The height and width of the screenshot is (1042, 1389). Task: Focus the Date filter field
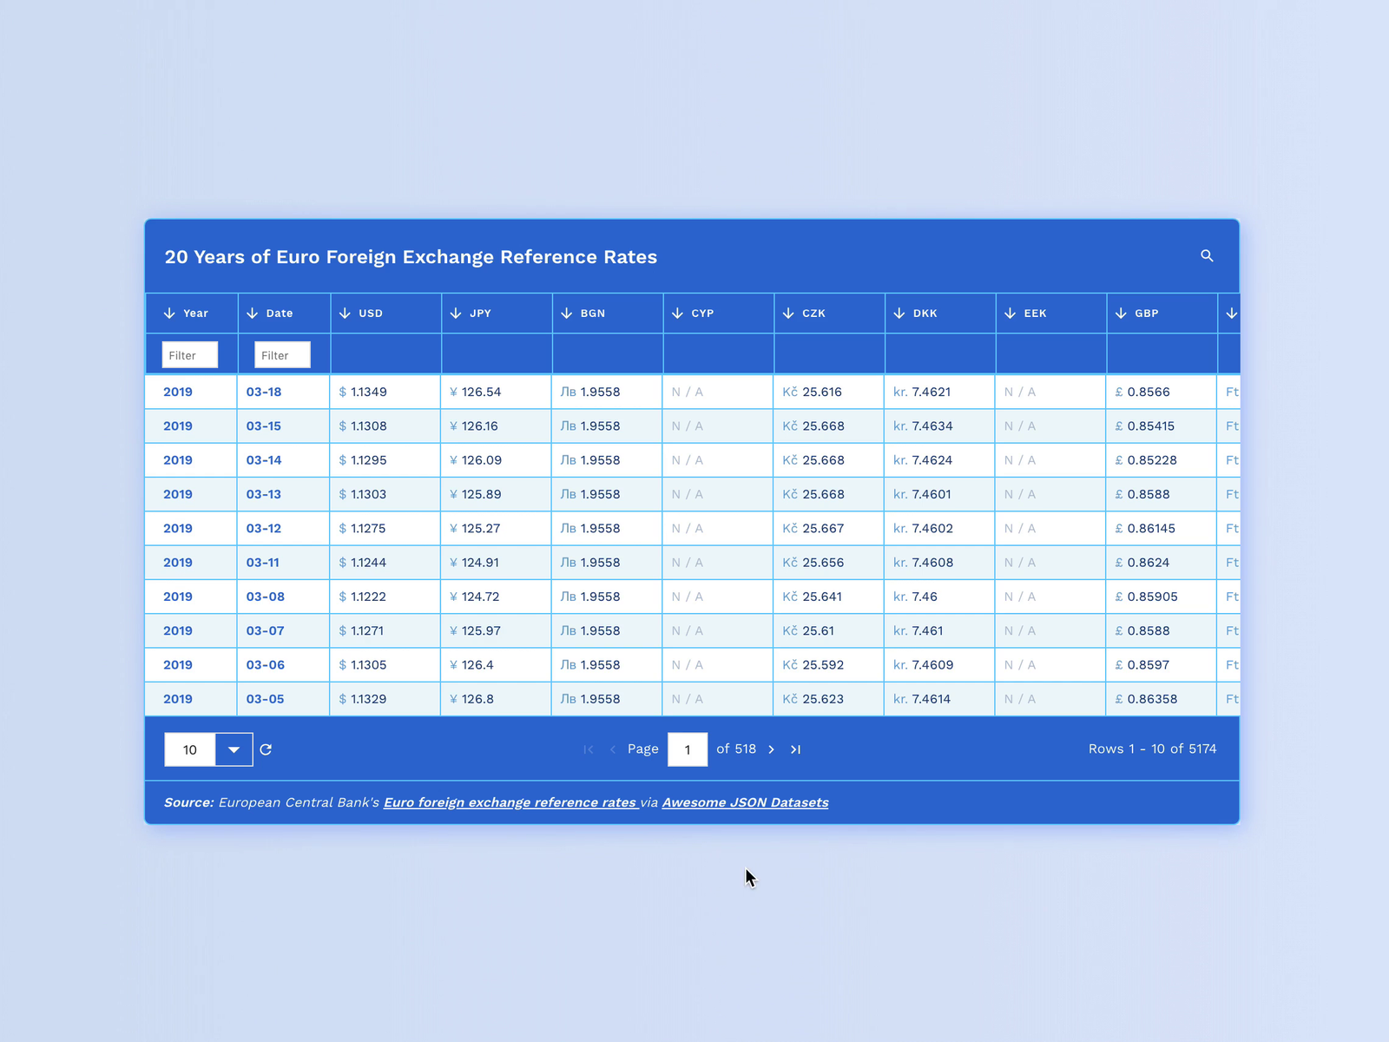(x=282, y=355)
